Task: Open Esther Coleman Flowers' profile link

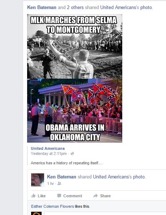Action: 52,206
